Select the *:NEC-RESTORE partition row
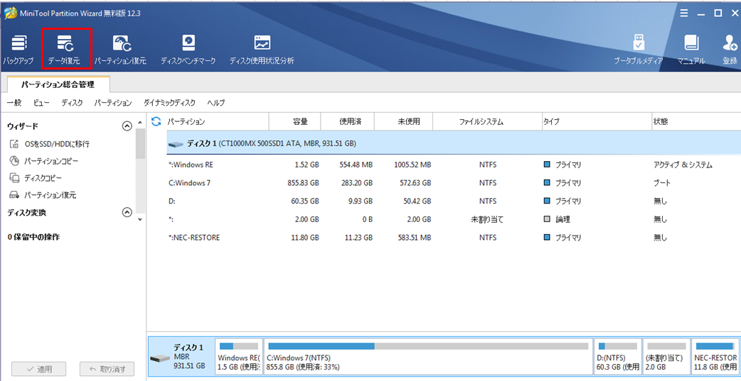The height and width of the screenshot is (381, 741). [453, 237]
